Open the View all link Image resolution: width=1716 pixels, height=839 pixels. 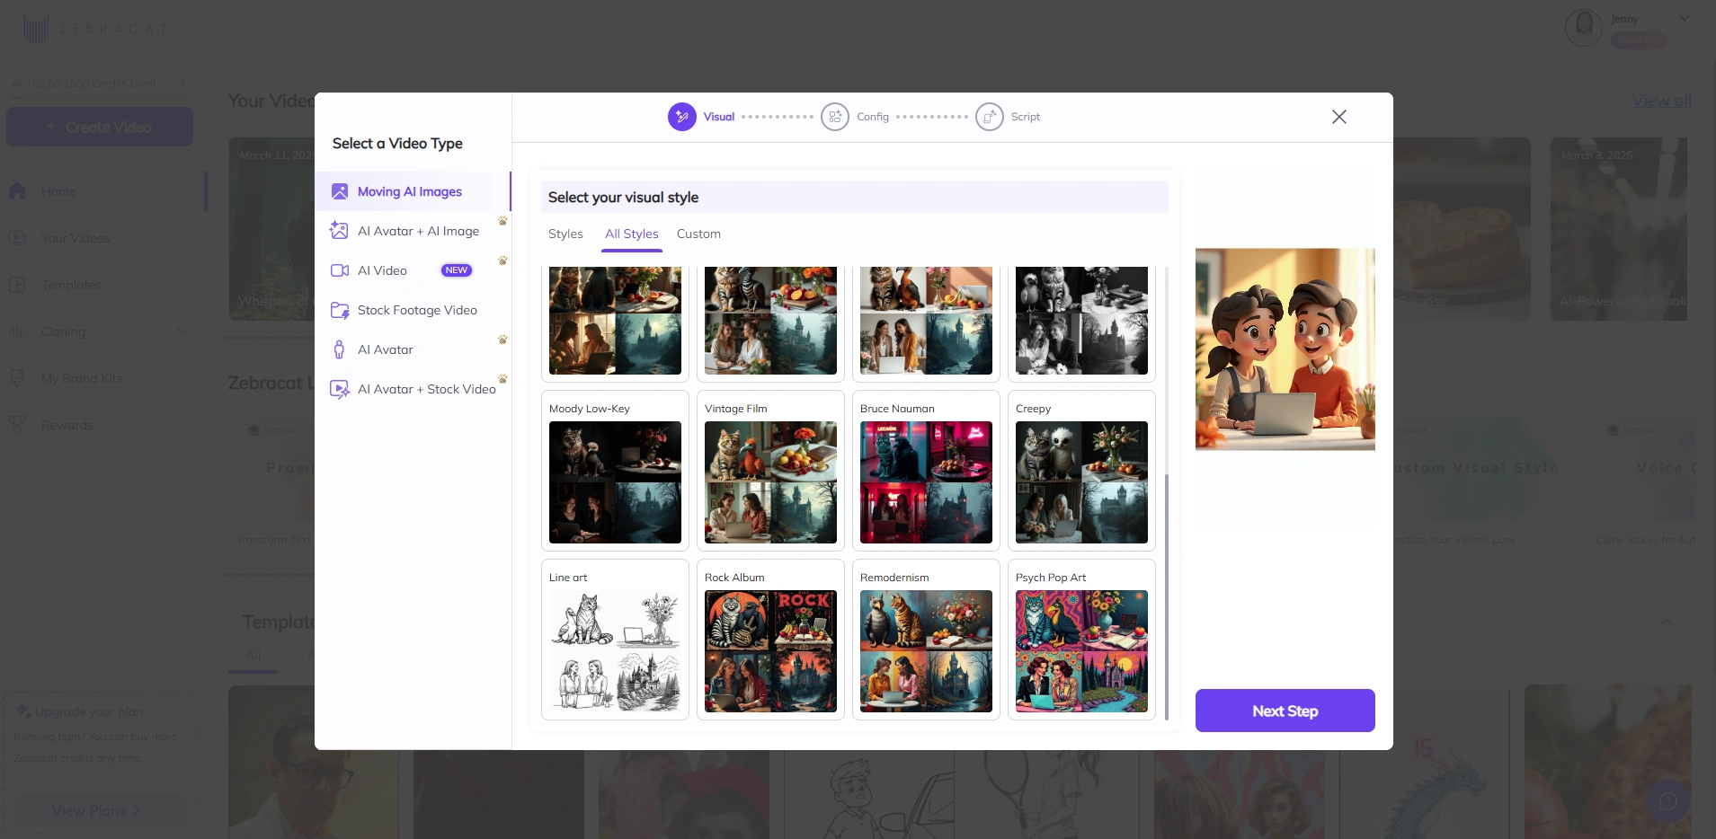1662,101
